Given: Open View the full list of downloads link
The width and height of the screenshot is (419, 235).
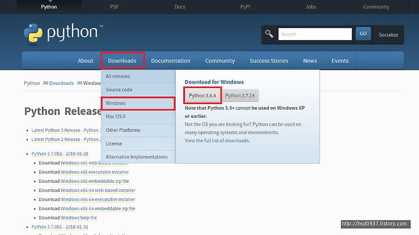Looking at the screenshot, I should (217, 140).
